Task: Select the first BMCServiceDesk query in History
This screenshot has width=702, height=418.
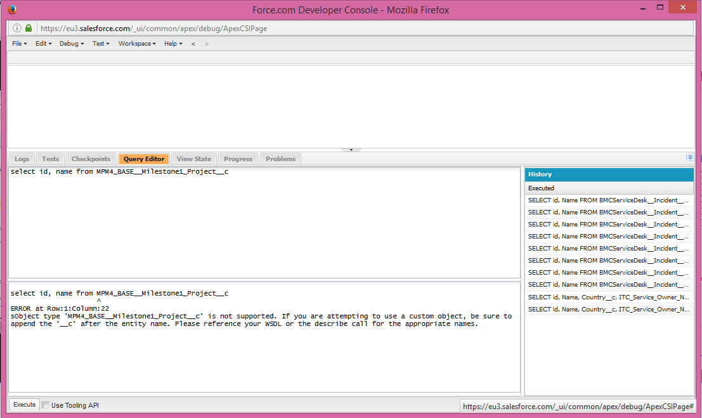Action: click(608, 200)
